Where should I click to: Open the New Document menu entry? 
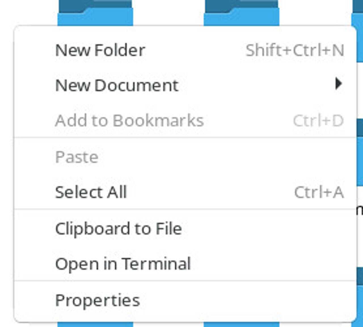117,85
